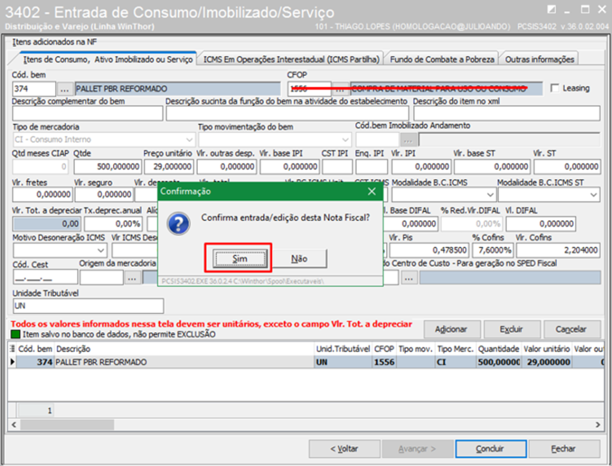The height and width of the screenshot is (466, 612).
Task: Switch to the Fundo de Combate a Pobreza tab
Action: pyautogui.click(x=442, y=59)
